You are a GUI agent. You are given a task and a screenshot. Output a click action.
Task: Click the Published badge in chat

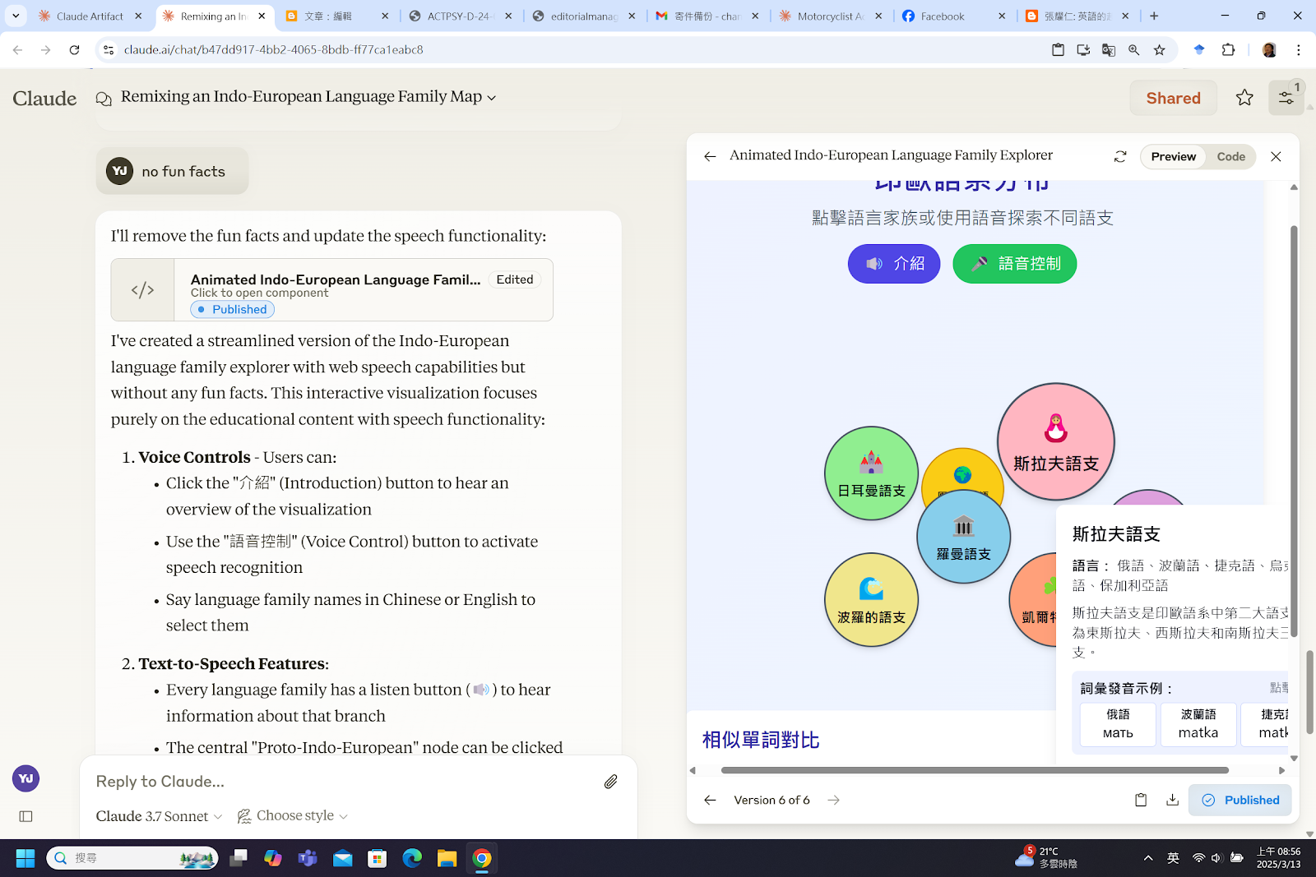pos(232,309)
